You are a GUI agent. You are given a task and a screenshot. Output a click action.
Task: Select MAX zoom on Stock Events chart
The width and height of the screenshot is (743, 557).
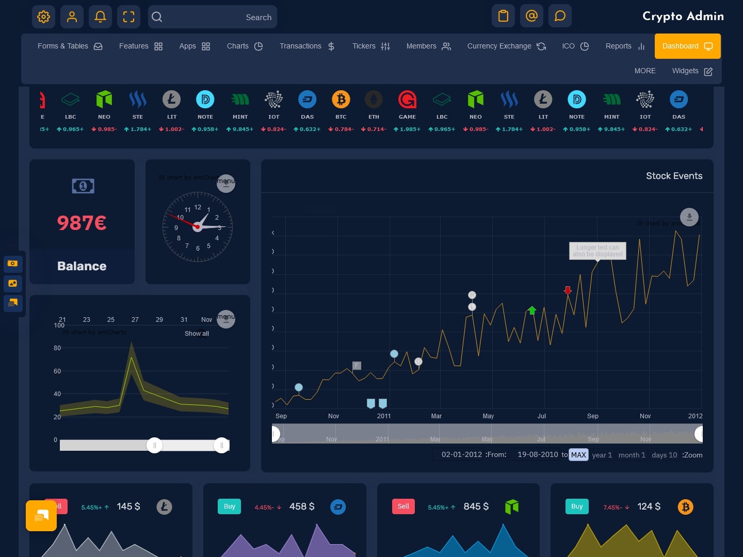578,454
